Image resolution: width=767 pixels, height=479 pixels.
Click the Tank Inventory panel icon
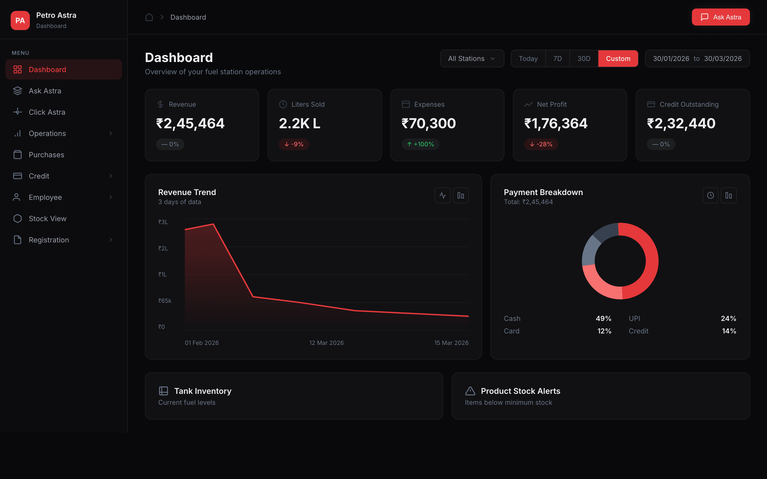point(164,391)
